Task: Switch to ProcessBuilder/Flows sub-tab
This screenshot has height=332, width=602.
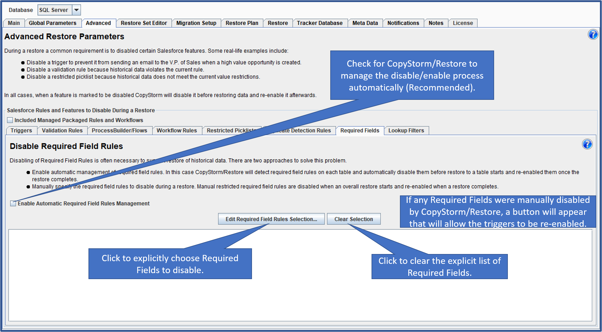Action: 119,131
